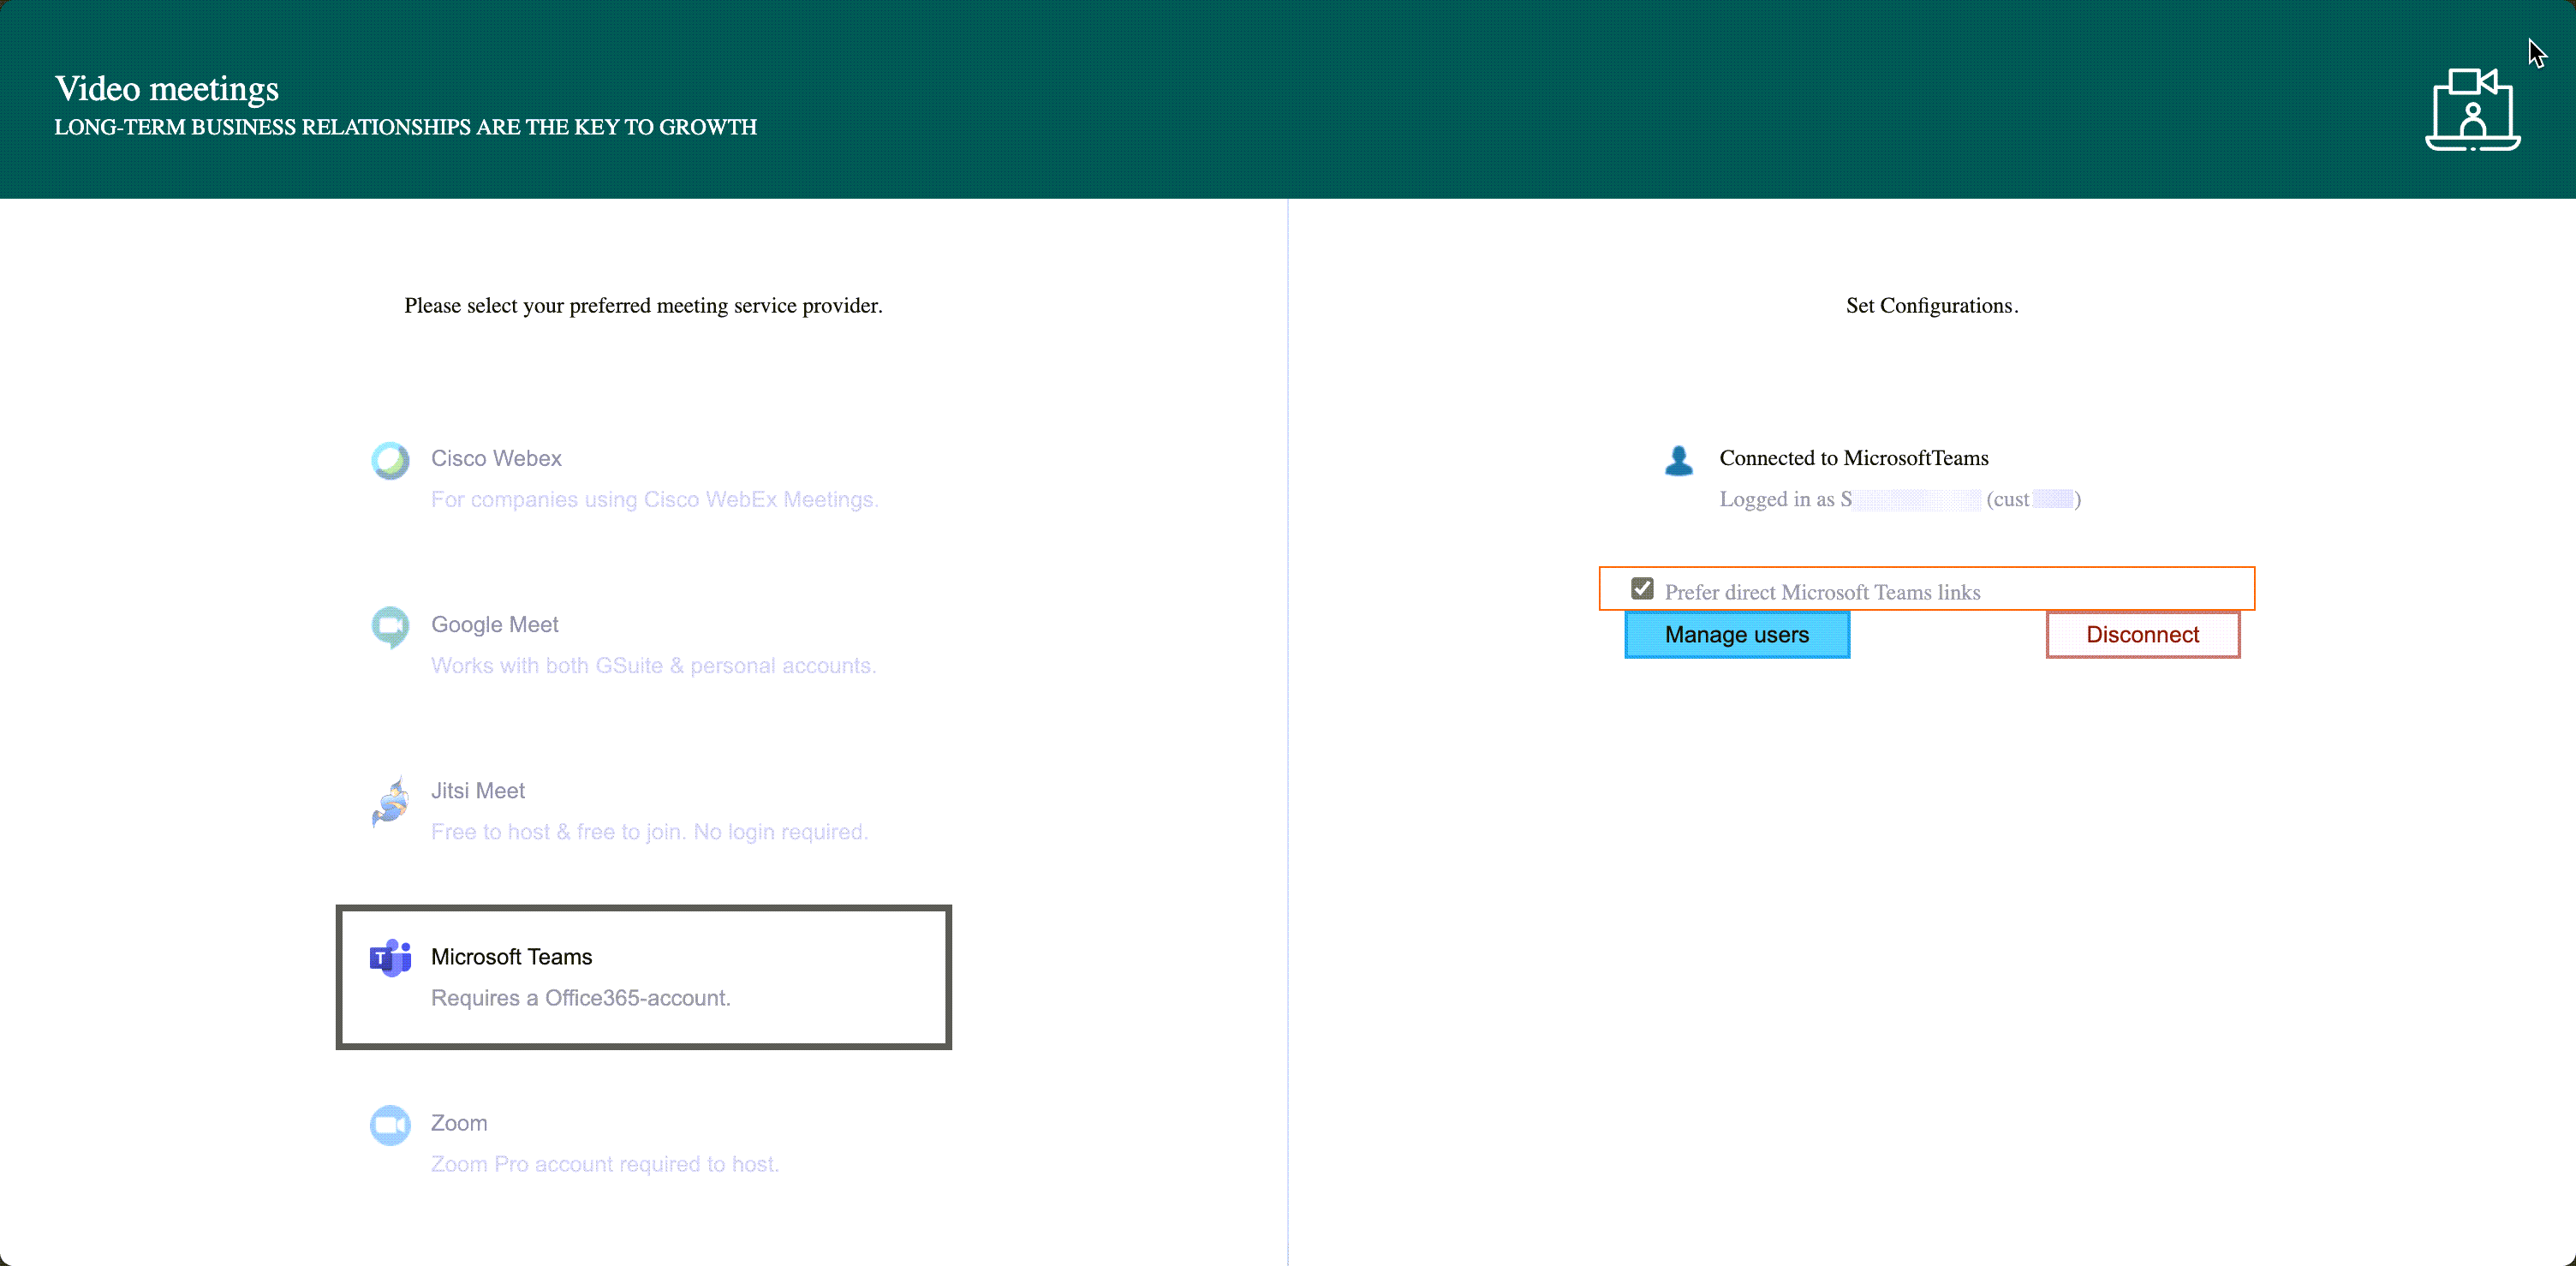
Task: Click the Google Meet text label
Action: coord(494,624)
